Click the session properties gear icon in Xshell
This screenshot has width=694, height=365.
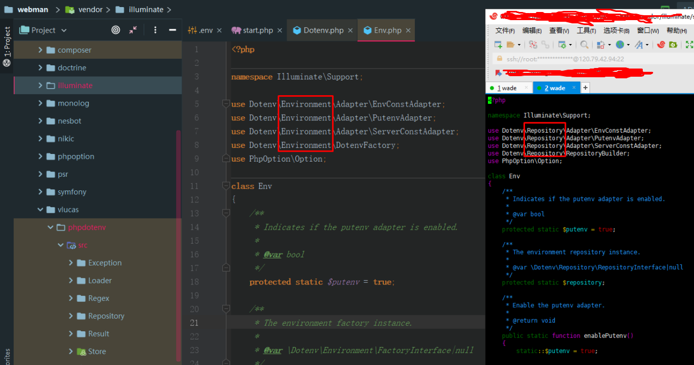(562, 45)
